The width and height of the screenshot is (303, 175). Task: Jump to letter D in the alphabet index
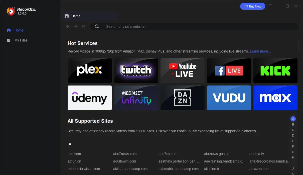[293, 135]
